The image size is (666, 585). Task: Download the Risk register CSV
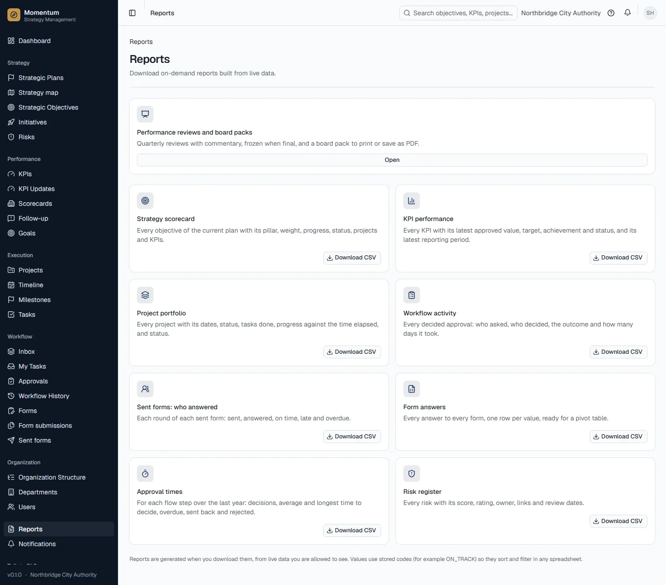click(618, 521)
